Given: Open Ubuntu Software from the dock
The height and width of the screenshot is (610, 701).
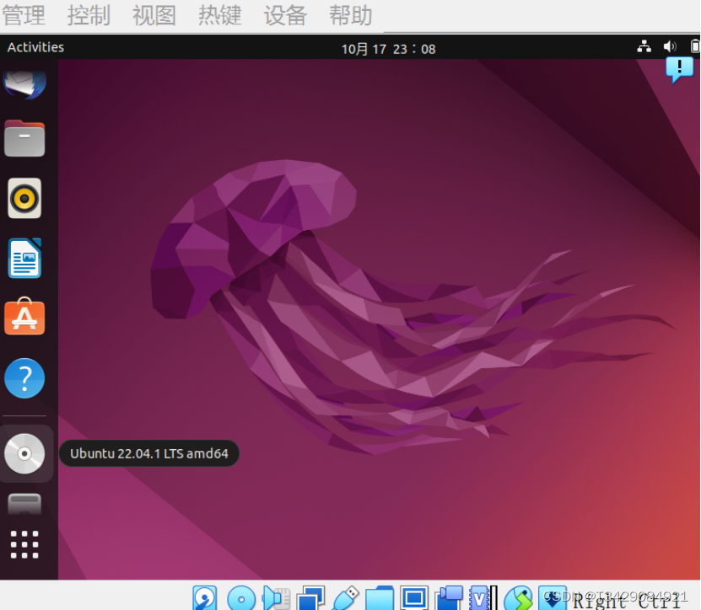Looking at the screenshot, I should pyautogui.click(x=24, y=316).
